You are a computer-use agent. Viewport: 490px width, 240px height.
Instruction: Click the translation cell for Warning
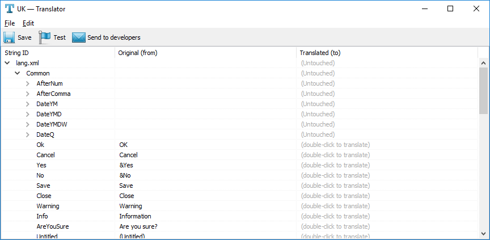coord(335,206)
